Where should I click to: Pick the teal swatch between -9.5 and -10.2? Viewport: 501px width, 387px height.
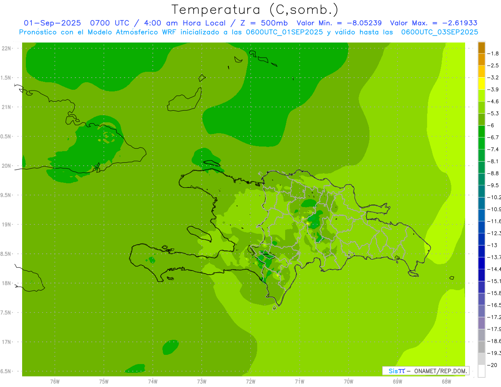click(x=481, y=191)
